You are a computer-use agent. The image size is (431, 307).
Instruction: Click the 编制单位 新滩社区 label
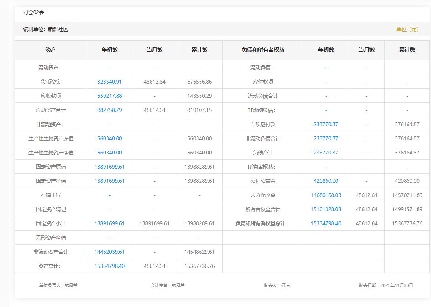coord(45,29)
